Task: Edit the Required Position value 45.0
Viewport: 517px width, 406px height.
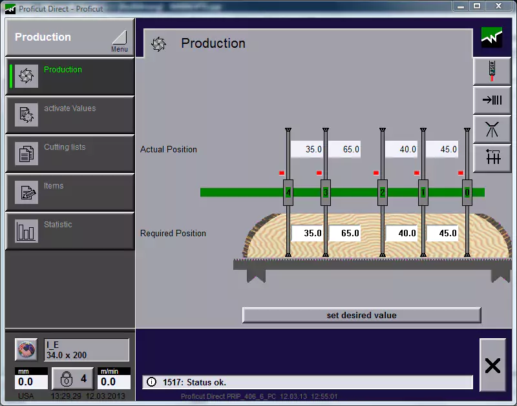Action: 443,233
